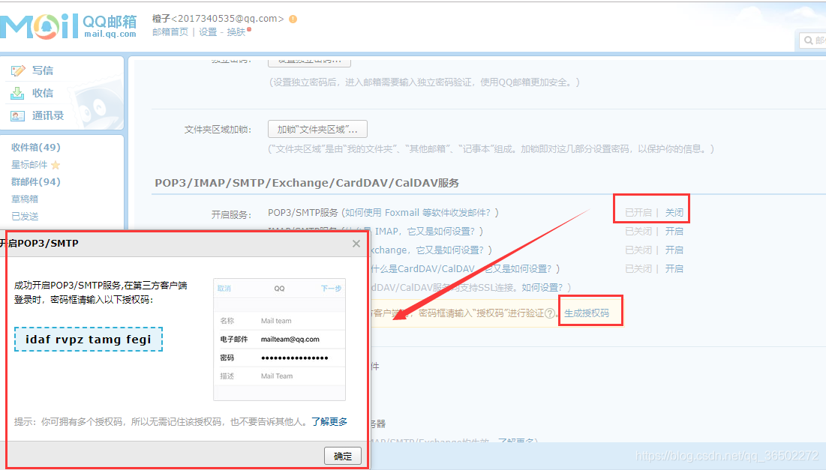Click the Foxmail help link in POP3/SMTP row
This screenshot has width=826, height=470.
click(x=418, y=213)
